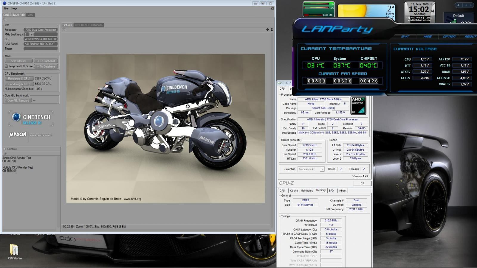
Task: Click the layout icon at Cinebench menu bar right
Action: [272, 8]
